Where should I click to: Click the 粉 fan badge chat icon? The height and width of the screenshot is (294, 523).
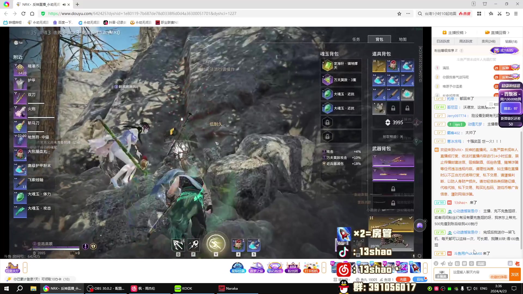click(x=457, y=263)
